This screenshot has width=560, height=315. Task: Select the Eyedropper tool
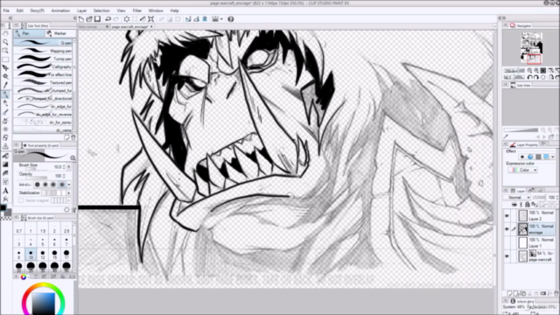pos(5,86)
